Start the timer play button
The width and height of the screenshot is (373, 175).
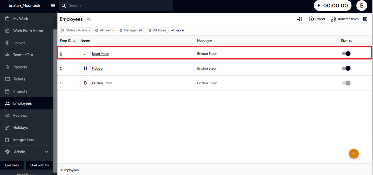coord(319,5)
